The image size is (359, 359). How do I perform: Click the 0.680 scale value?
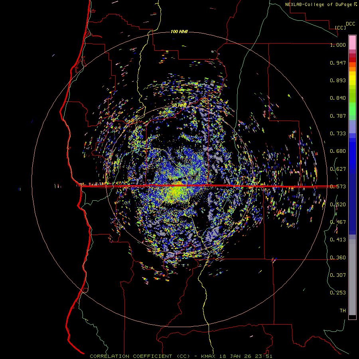tap(338, 151)
